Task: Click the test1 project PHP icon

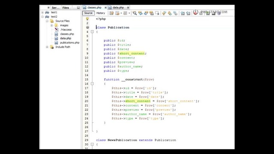Action: (47, 12)
